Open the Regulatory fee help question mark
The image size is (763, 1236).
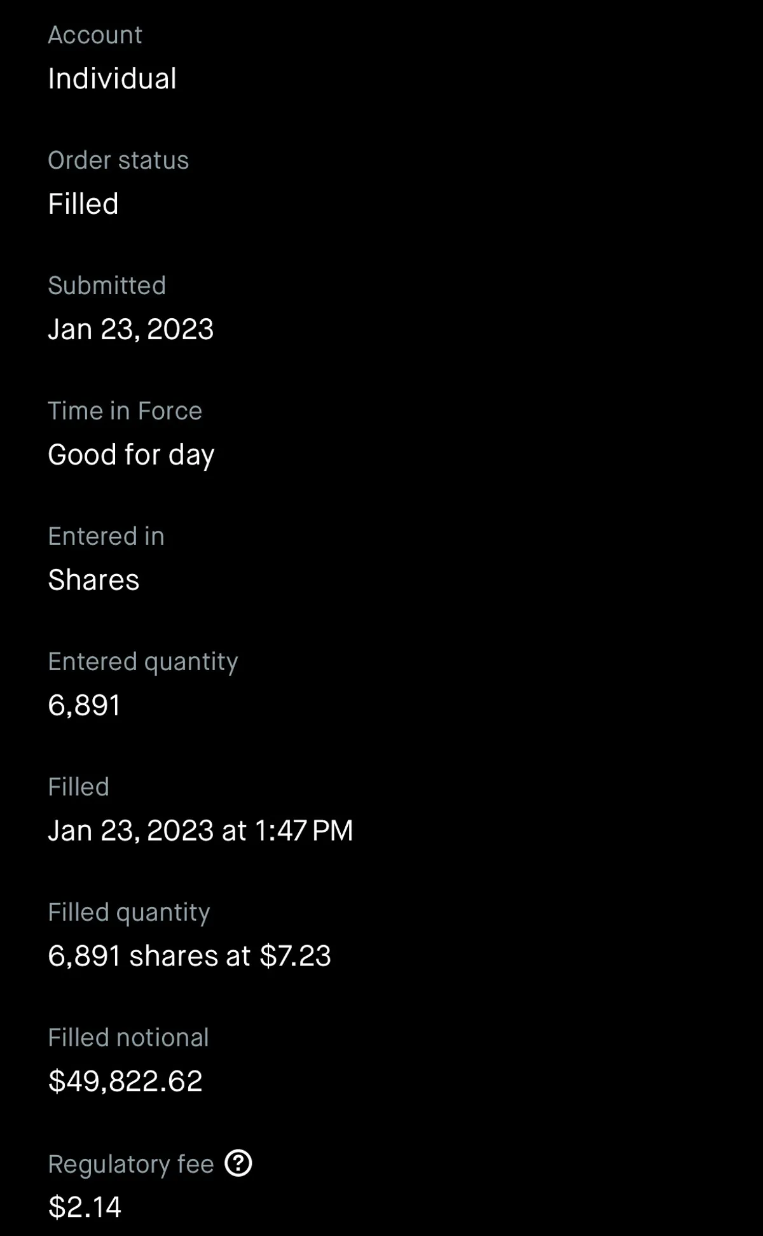[x=238, y=1163]
